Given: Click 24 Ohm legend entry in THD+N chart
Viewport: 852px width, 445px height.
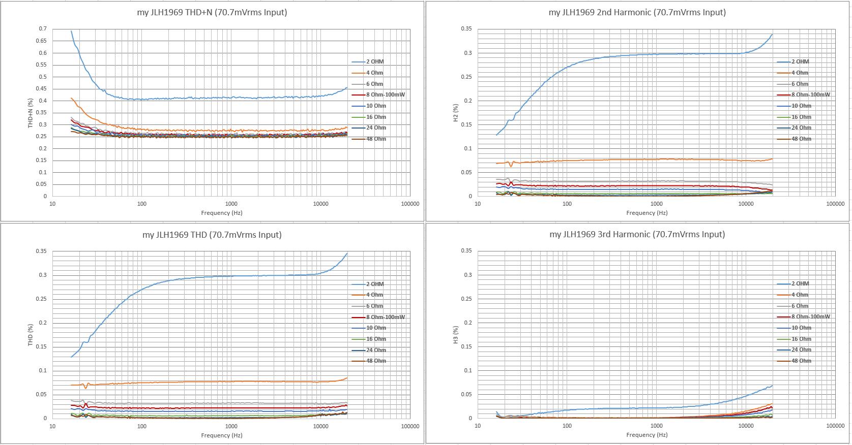Looking at the screenshot, I should [x=369, y=128].
